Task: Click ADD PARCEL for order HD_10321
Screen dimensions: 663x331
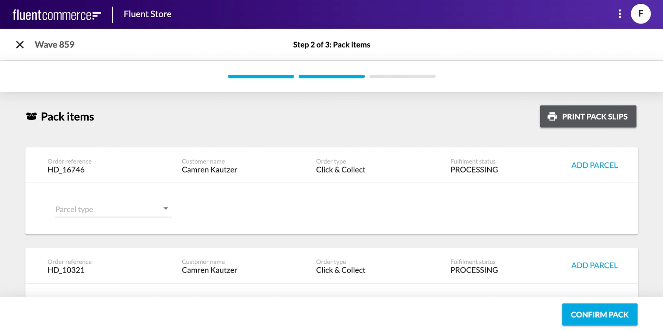Action: (x=594, y=265)
